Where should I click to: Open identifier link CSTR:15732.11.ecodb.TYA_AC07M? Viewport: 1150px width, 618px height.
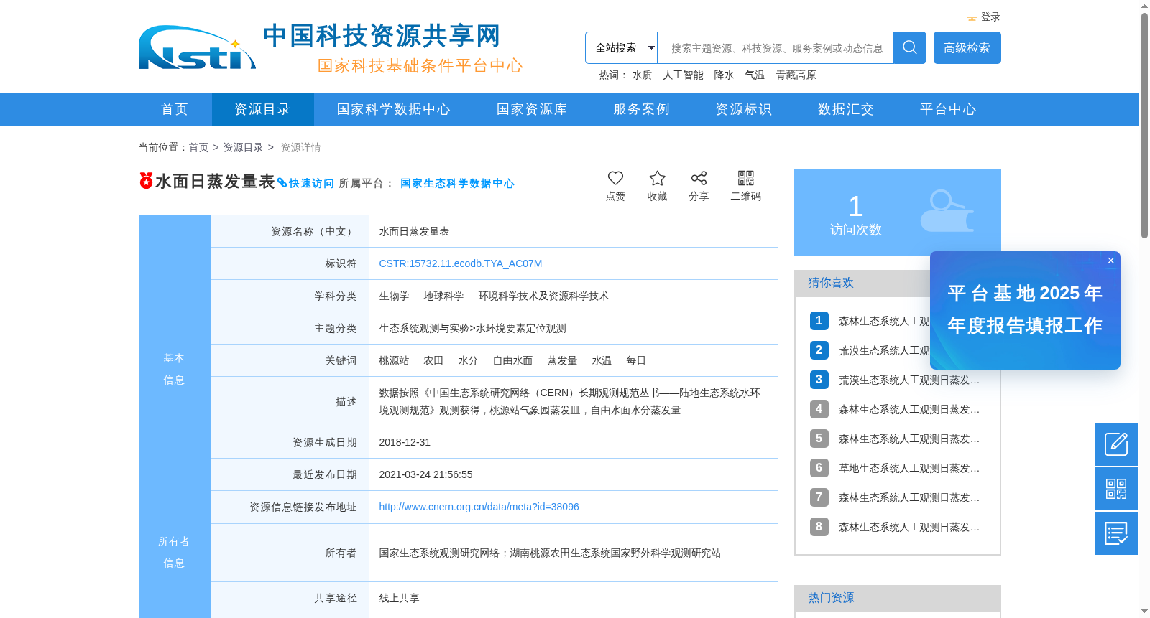[461, 263]
